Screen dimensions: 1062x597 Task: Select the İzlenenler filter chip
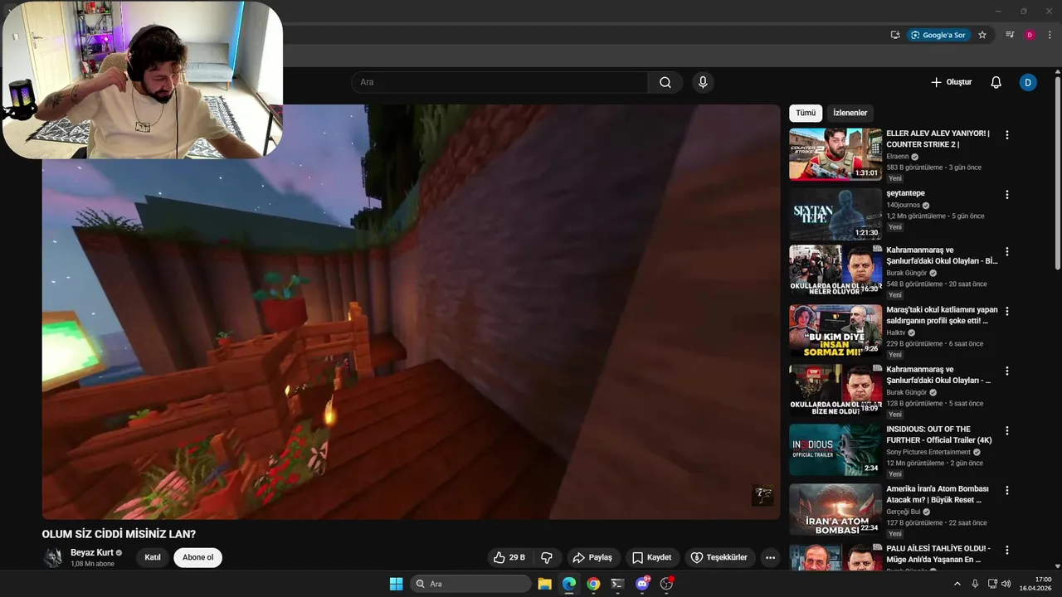[850, 113]
